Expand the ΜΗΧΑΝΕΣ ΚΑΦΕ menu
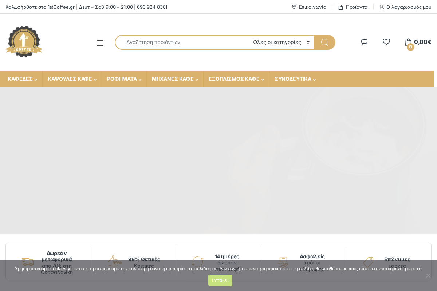Viewport: 437px width, 291px height. (x=175, y=79)
